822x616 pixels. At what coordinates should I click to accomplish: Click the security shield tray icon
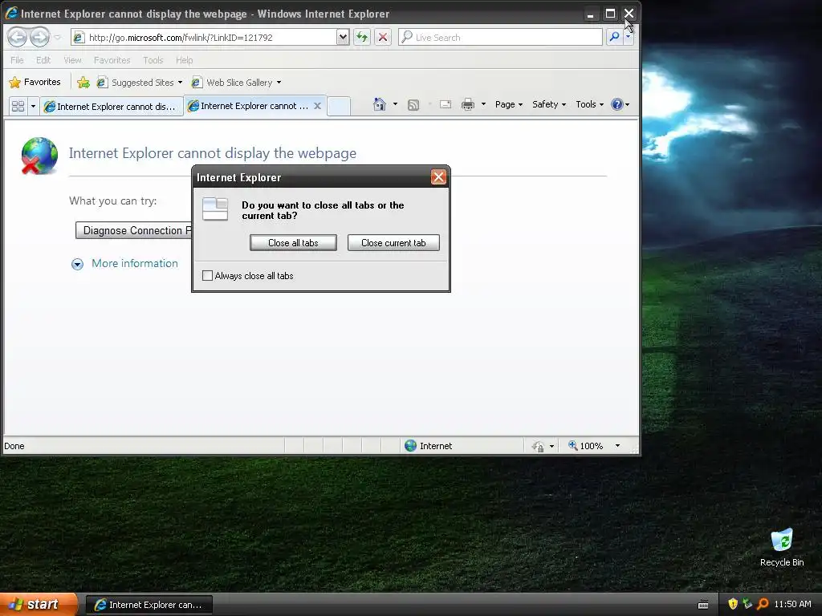click(x=733, y=604)
